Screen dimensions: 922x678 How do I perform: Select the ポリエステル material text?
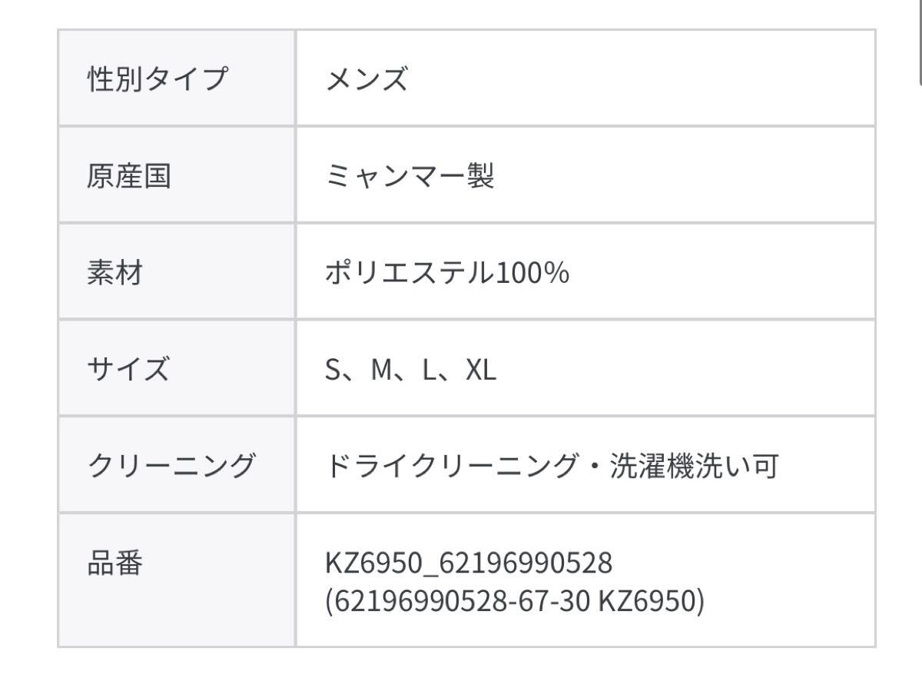point(409,273)
